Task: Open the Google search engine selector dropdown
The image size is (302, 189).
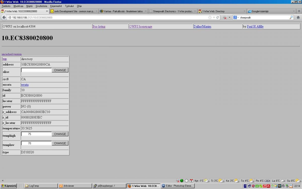Action: click(236, 17)
